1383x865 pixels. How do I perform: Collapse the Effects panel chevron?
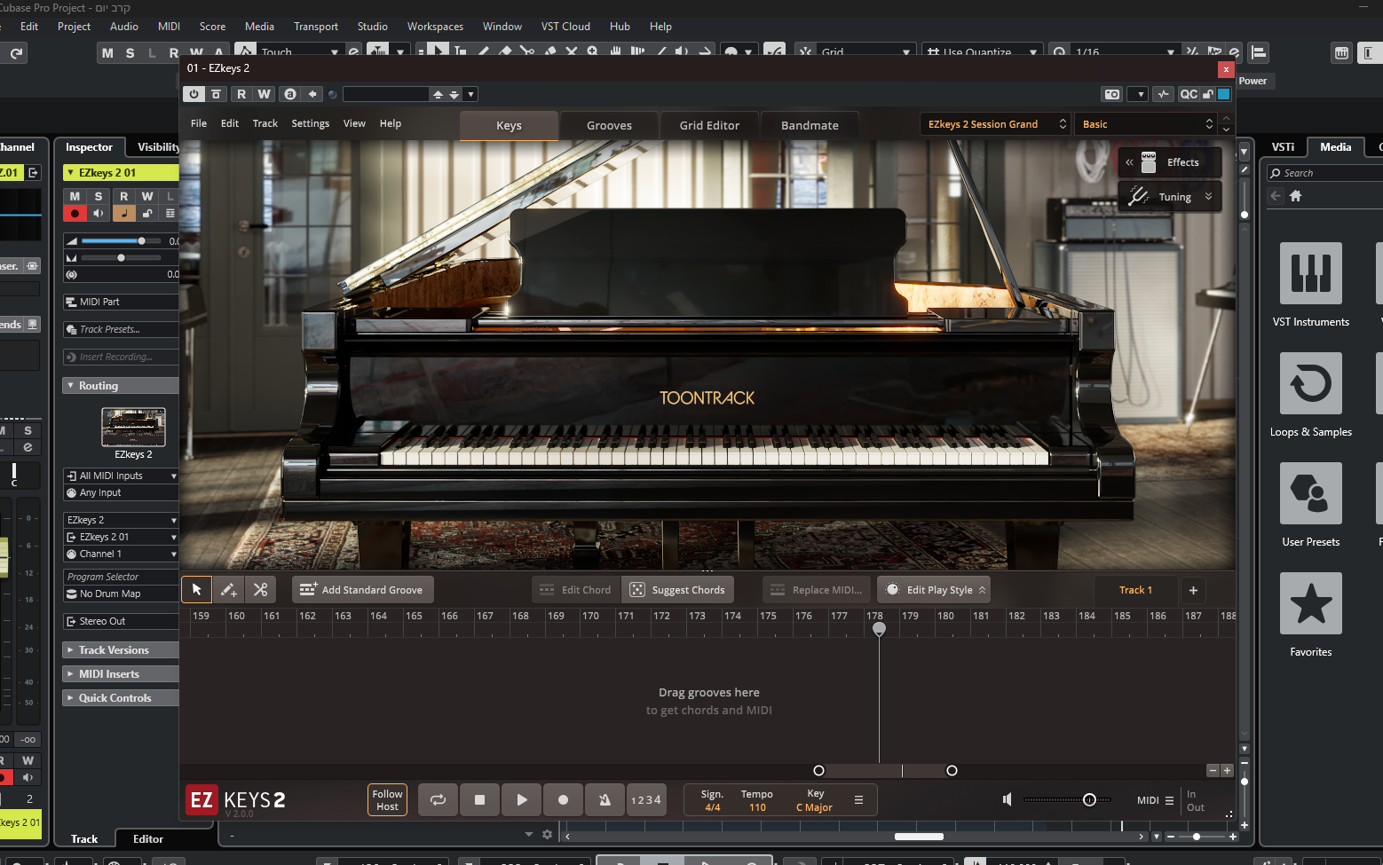tap(1129, 162)
